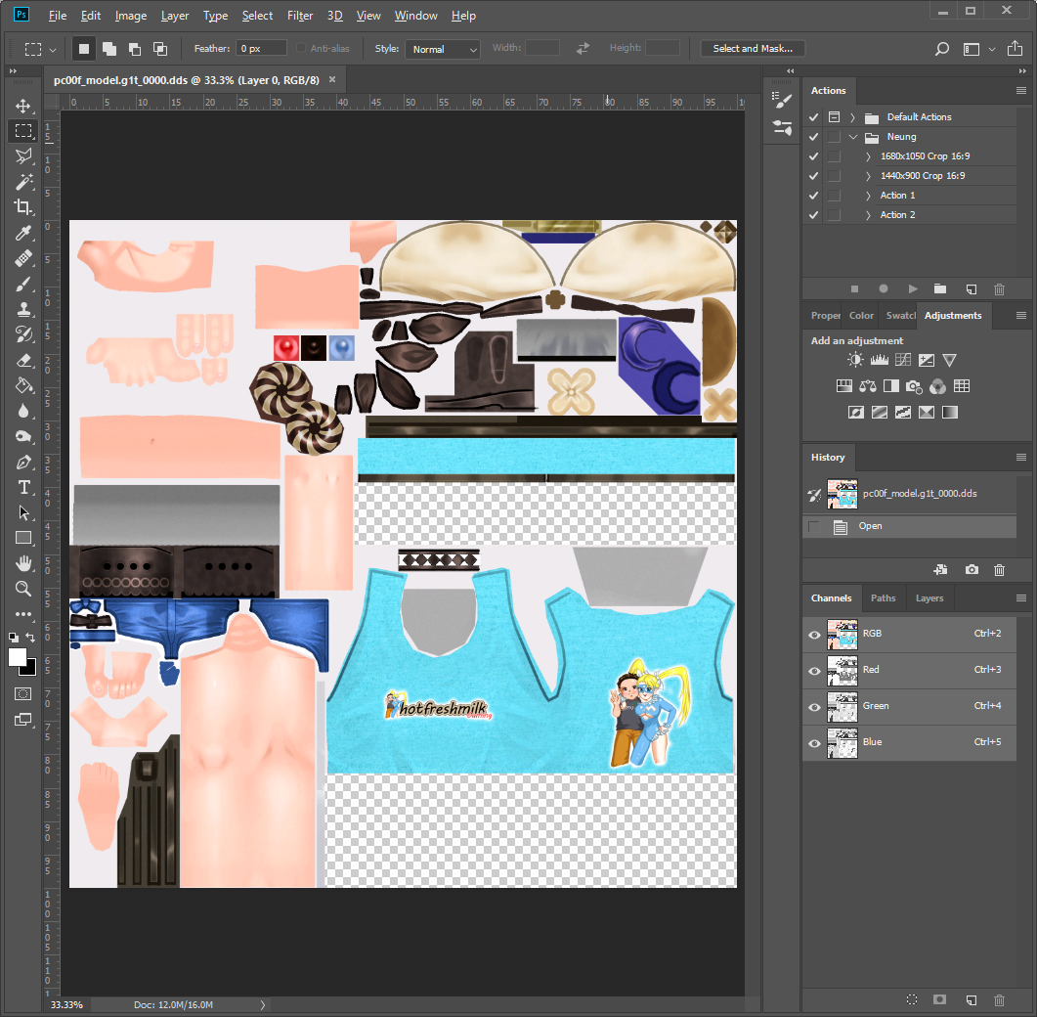Image resolution: width=1037 pixels, height=1017 pixels.
Task: Select the Clone Stamp tool
Action: point(23,309)
